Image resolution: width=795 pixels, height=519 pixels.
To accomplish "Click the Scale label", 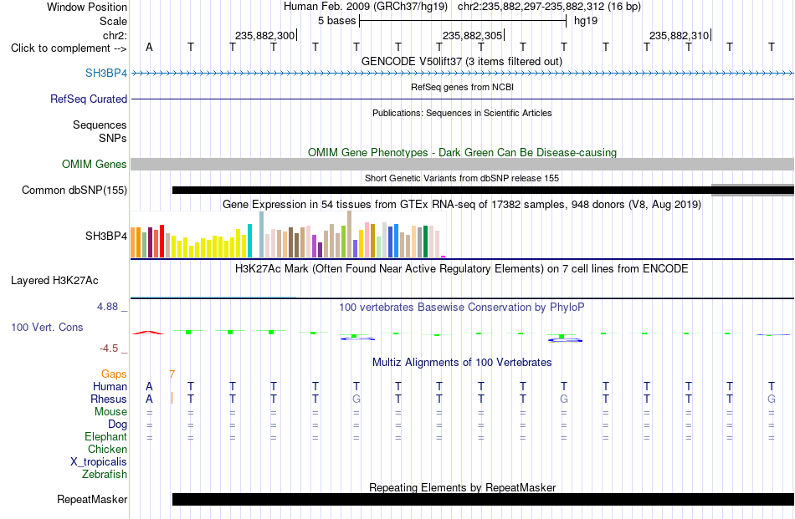I will (113, 21).
